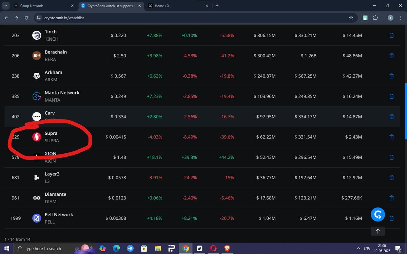This screenshot has height=254, width=407.
Task: Open the Chrome three-dot menu
Action: (401, 18)
